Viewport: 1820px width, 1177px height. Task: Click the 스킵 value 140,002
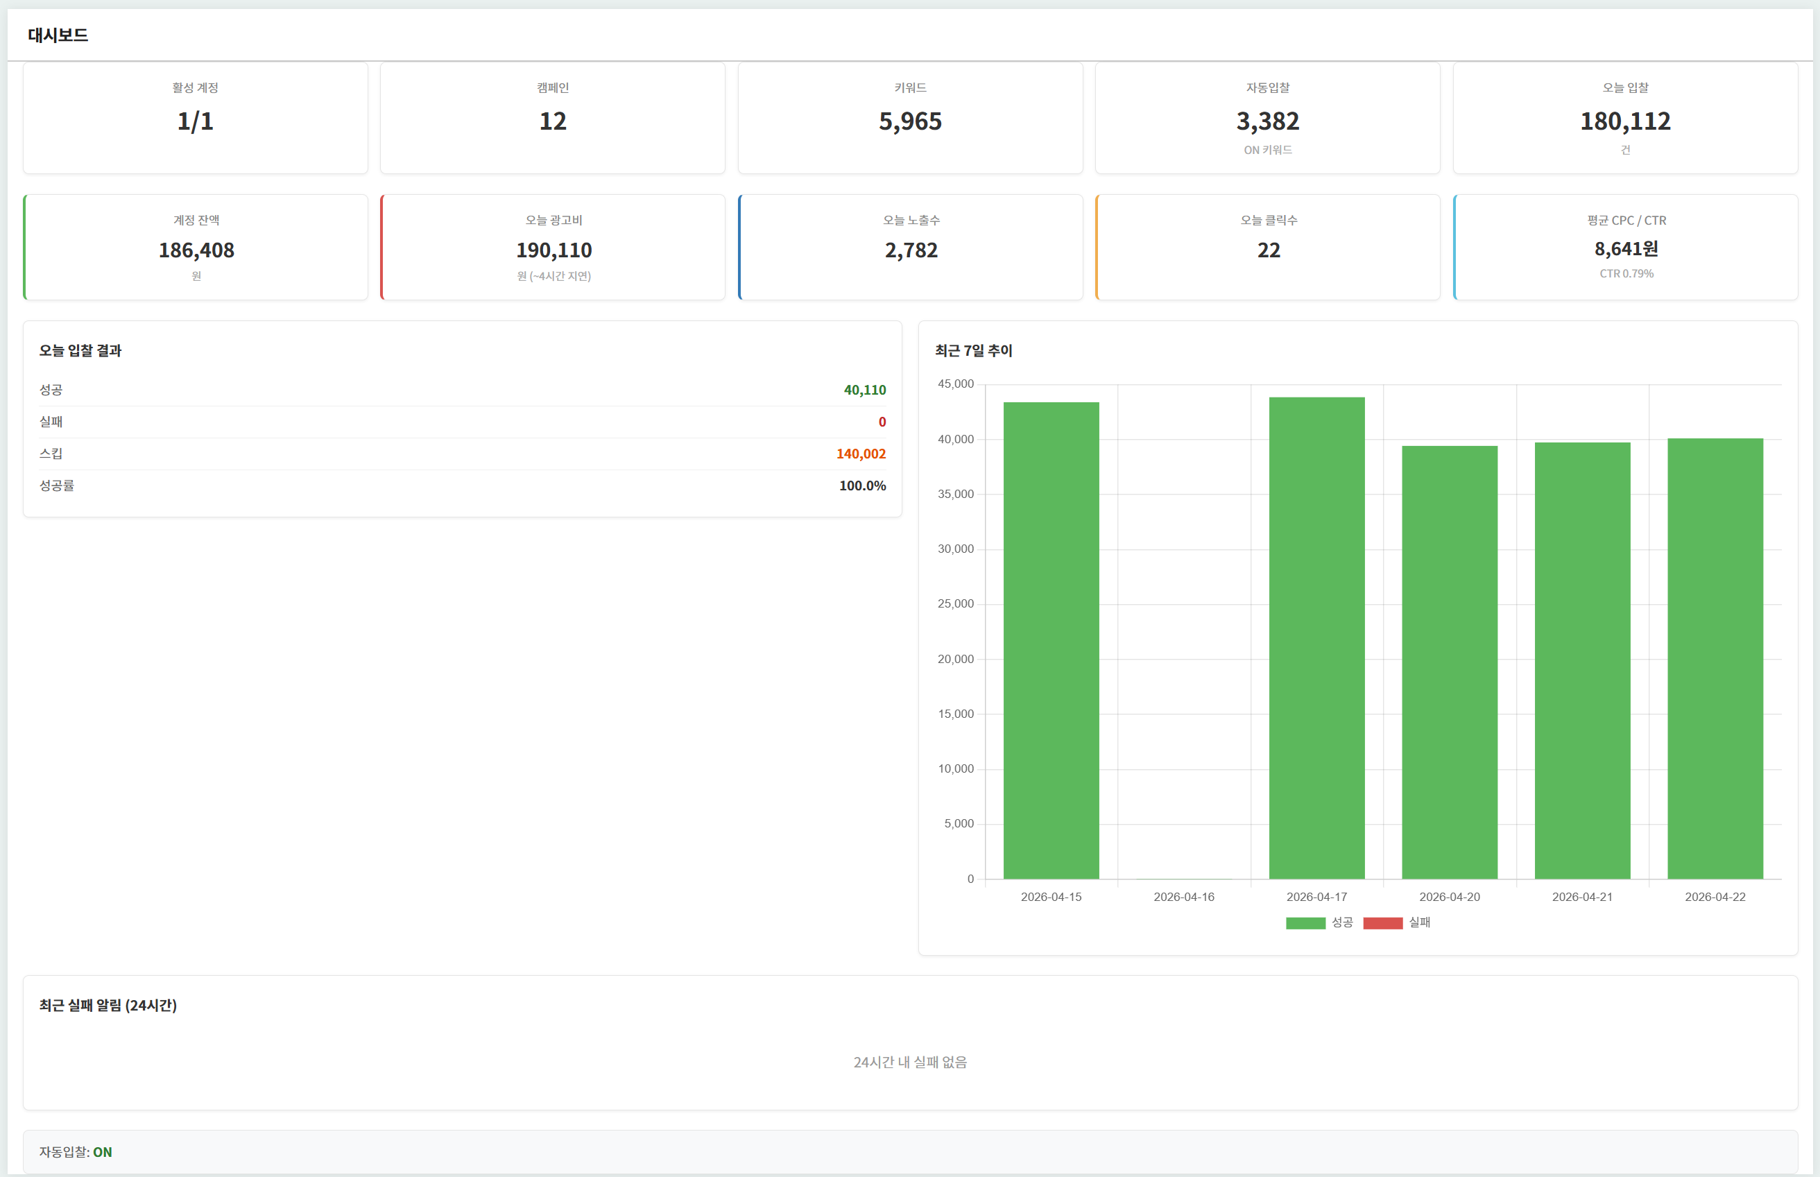point(860,454)
